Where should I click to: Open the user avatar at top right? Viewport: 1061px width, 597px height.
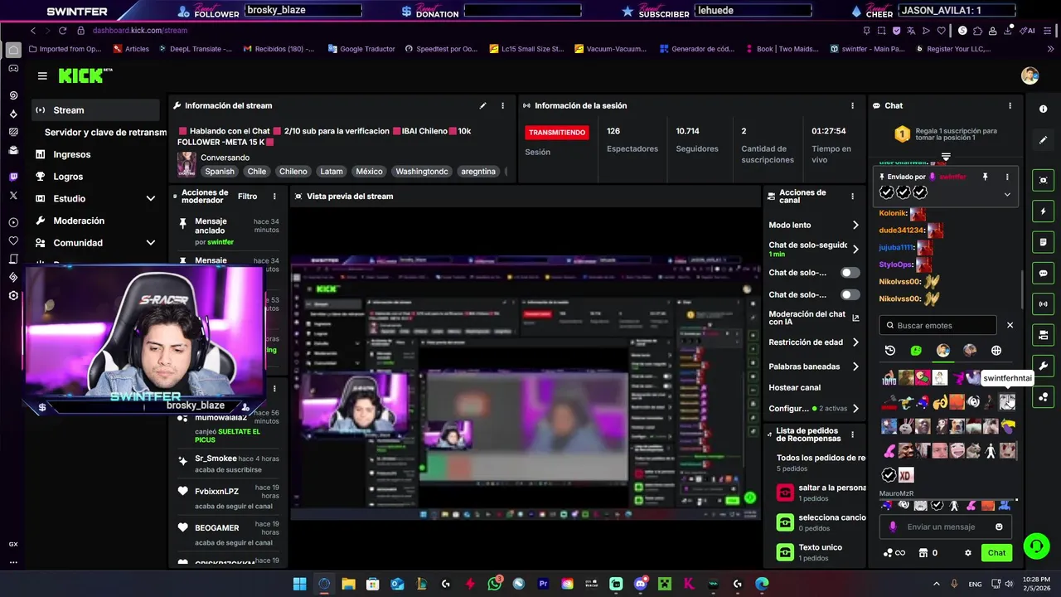click(1030, 75)
